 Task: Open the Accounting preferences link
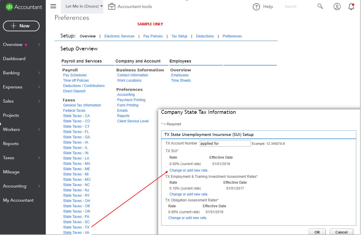click(126, 95)
